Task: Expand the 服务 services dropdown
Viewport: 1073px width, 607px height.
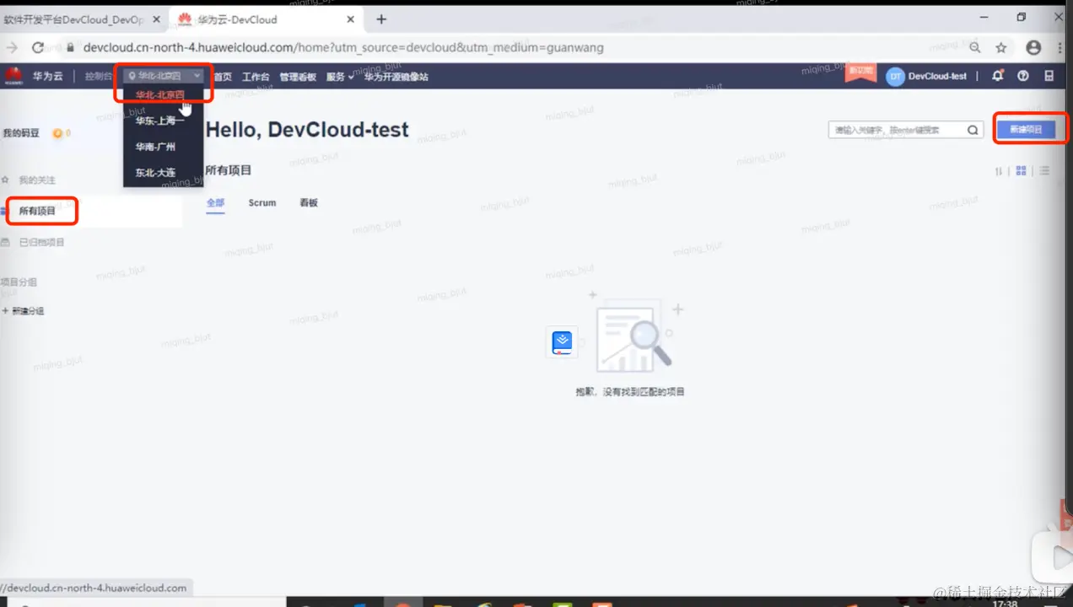Action: pos(340,77)
